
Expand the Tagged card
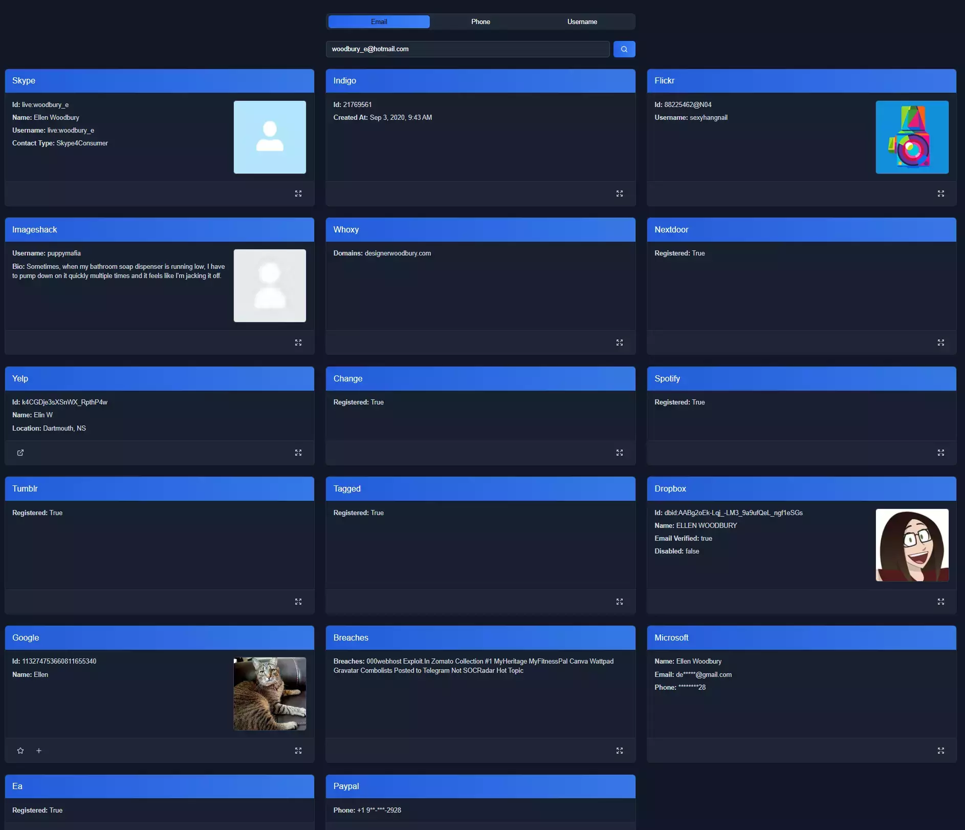(x=619, y=602)
